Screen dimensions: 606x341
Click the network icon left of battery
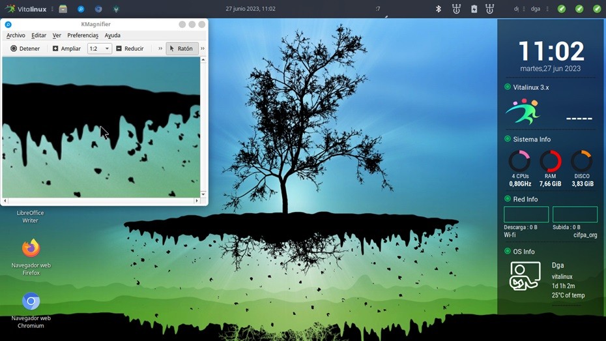(456, 9)
